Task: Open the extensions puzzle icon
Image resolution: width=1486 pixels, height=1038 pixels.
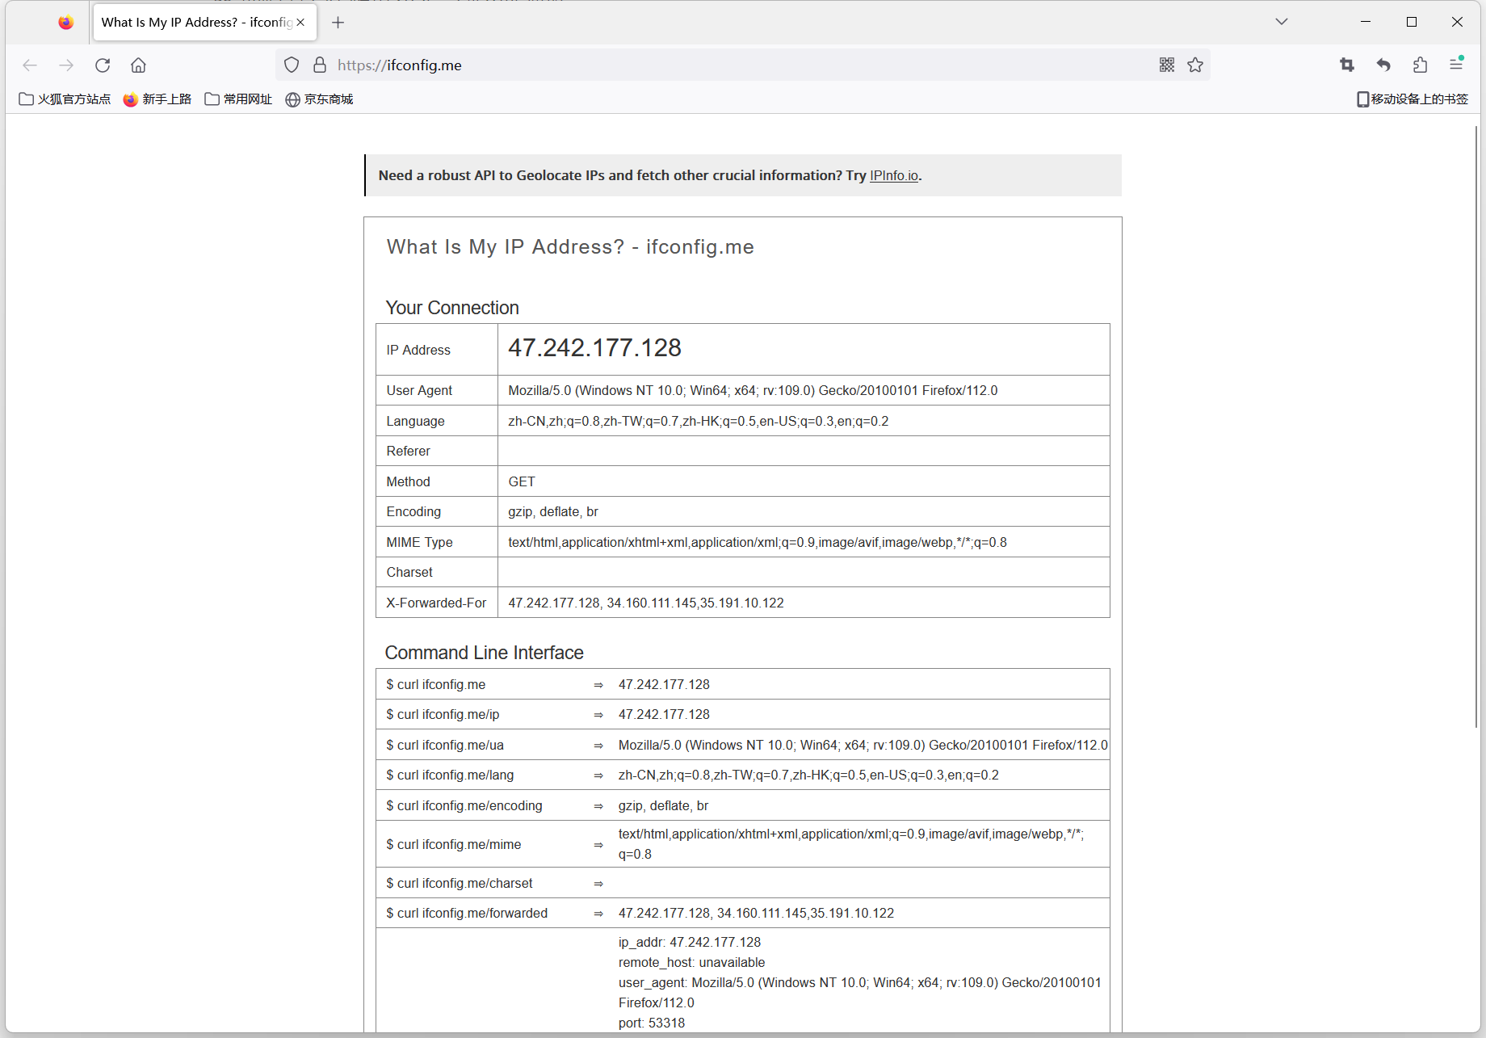Action: [x=1420, y=65]
